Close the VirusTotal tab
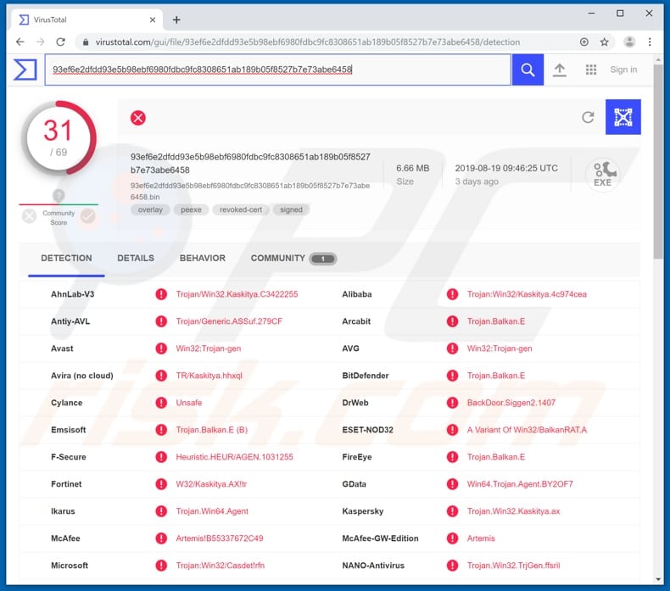670x591 pixels. [x=153, y=20]
